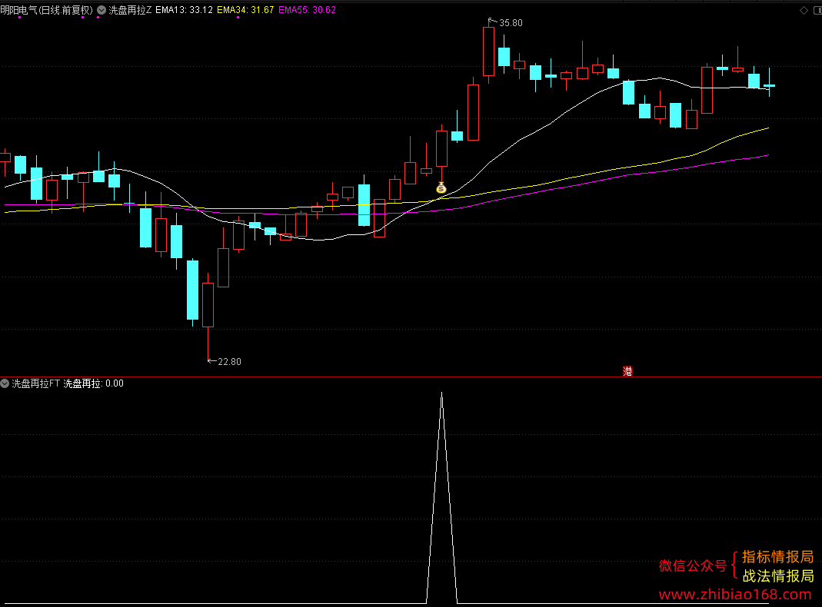Image resolution: width=822 pixels, height=607 pixels.
Task: Select the EMA34: 31.67 label
Action: 245,10
